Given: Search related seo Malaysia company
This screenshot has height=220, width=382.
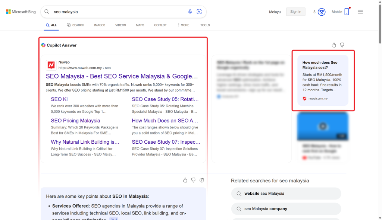Looking at the screenshot, I should 286,209.
